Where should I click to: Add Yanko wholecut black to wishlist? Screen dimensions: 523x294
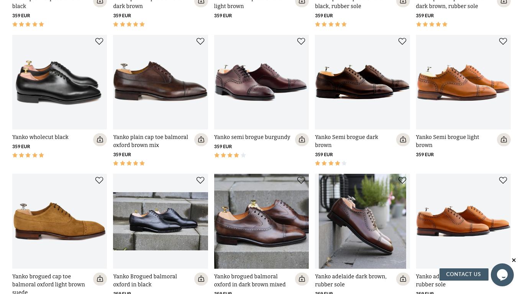click(x=99, y=41)
